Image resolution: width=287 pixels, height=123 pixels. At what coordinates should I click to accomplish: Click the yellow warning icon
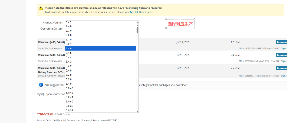click(41, 8)
